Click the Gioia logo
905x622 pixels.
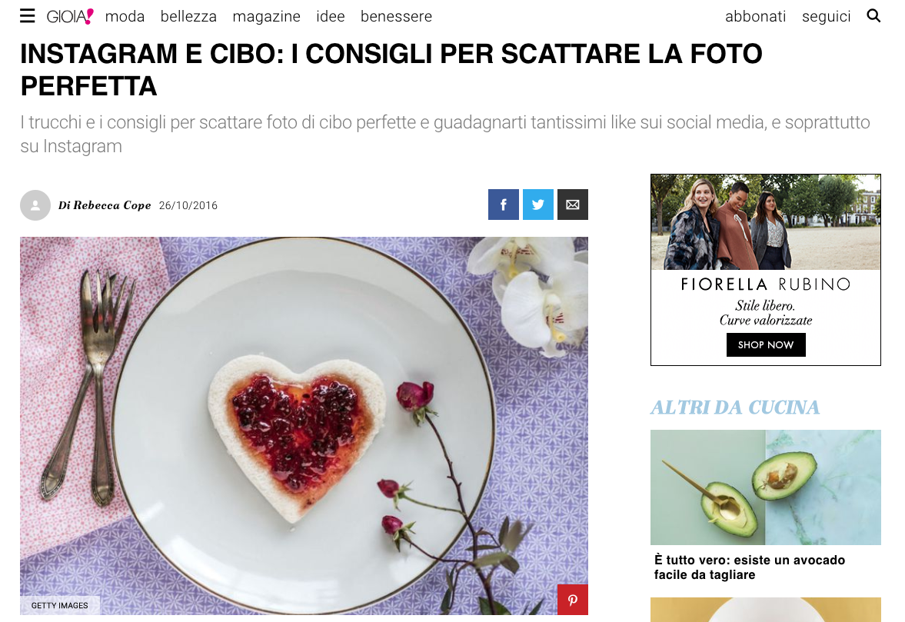(70, 16)
